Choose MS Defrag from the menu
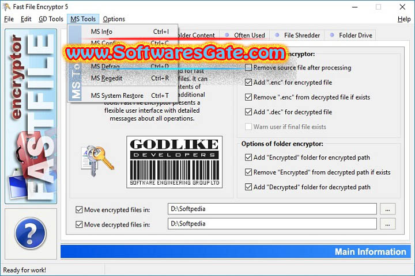This screenshot has height=276, width=415. pos(130,67)
